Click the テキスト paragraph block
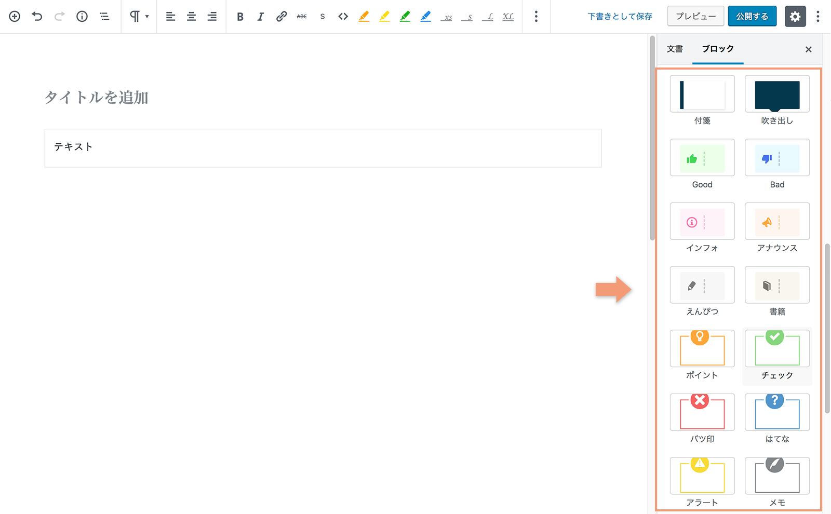Screen dimensions: 831x514 pyautogui.click(x=323, y=147)
